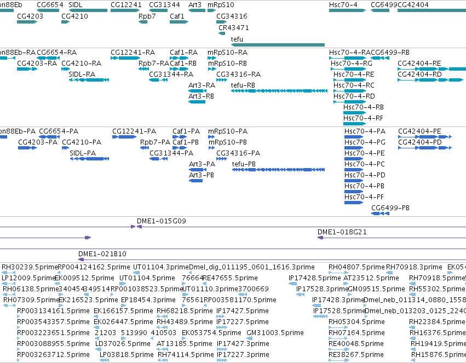The width and height of the screenshot is (466, 363).
Task: Open the tefu-PB protein feature
Action: point(278,170)
